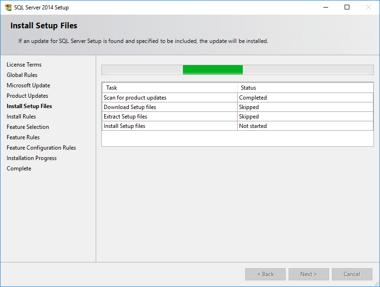Image resolution: width=380 pixels, height=287 pixels.
Task: Go to the Installation Progress step
Action: pos(32,158)
